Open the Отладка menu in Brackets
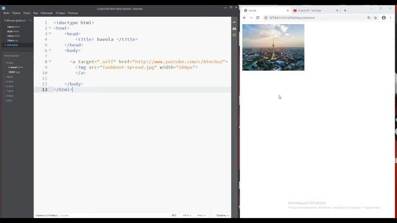 (x=60, y=13)
